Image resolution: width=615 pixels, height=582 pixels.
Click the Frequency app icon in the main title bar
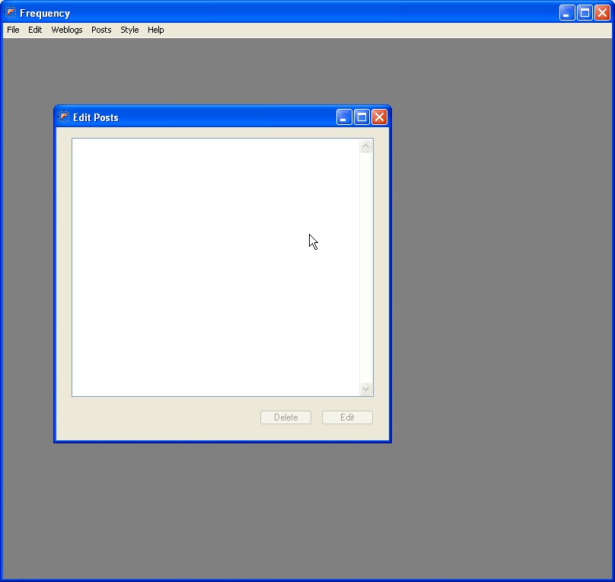11,12
